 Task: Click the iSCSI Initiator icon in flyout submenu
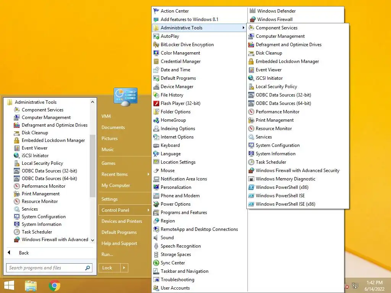tap(251, 78)
